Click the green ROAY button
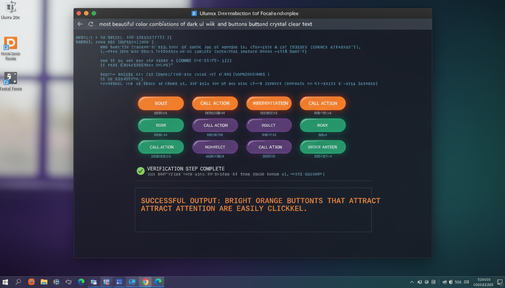Viewport: 505px width, 288px height. coord(323,125)
